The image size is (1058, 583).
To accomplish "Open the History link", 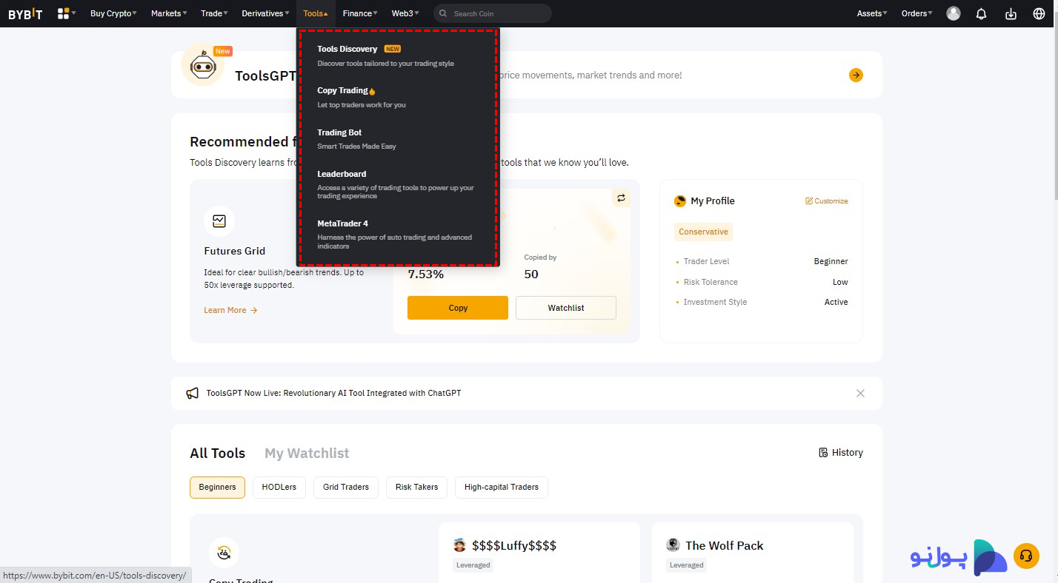I will click(841, 453).
